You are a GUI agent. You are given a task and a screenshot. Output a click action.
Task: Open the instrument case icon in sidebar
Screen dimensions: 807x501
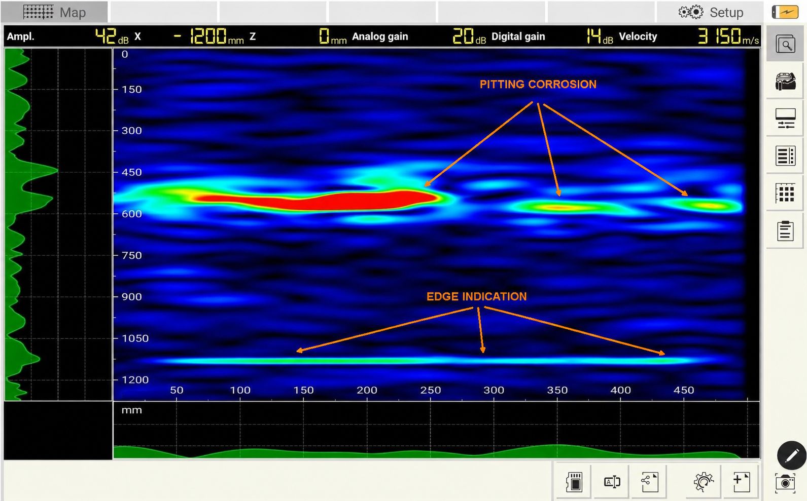coord(785,81)
